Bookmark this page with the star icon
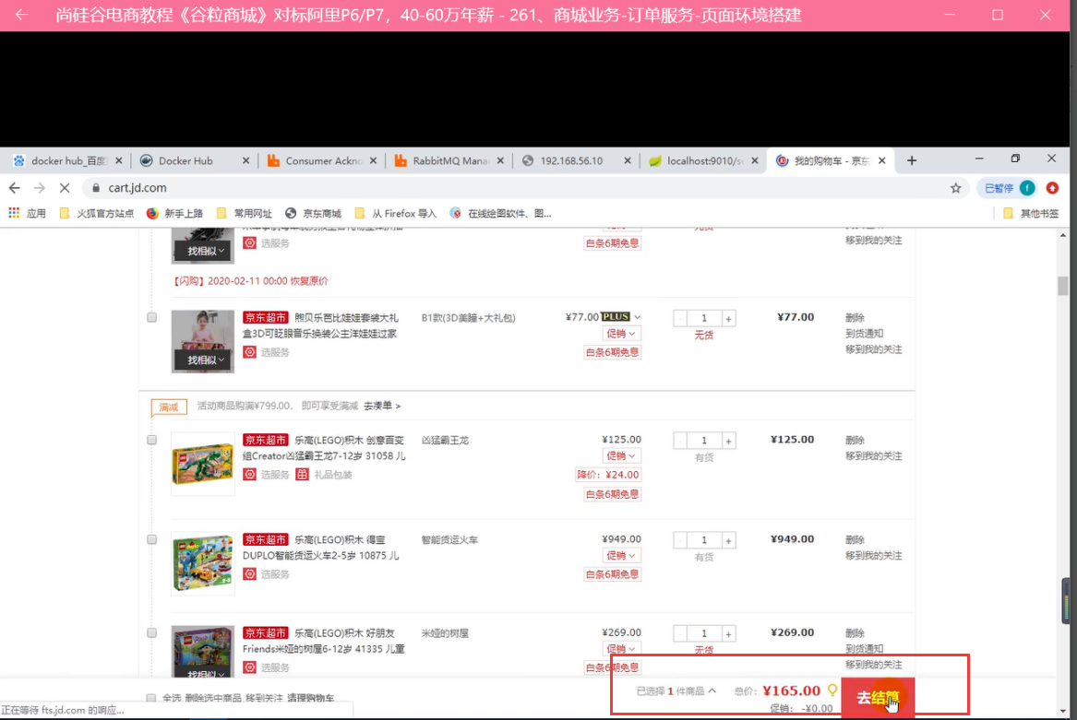The height and width of the screenshot is (720, 1077). 955,188
